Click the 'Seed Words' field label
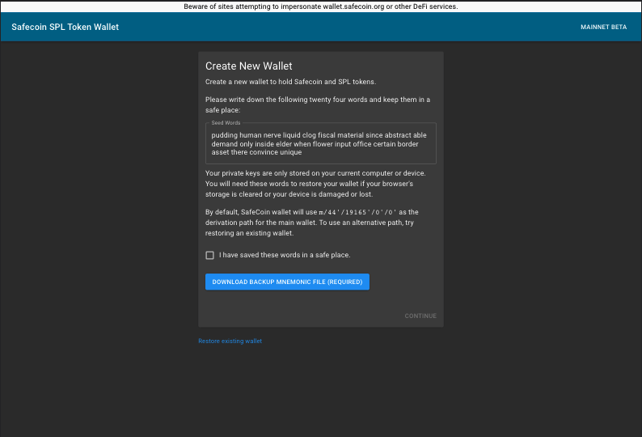The height and width of the screenshot is (437, 642). tap(226, 122)
